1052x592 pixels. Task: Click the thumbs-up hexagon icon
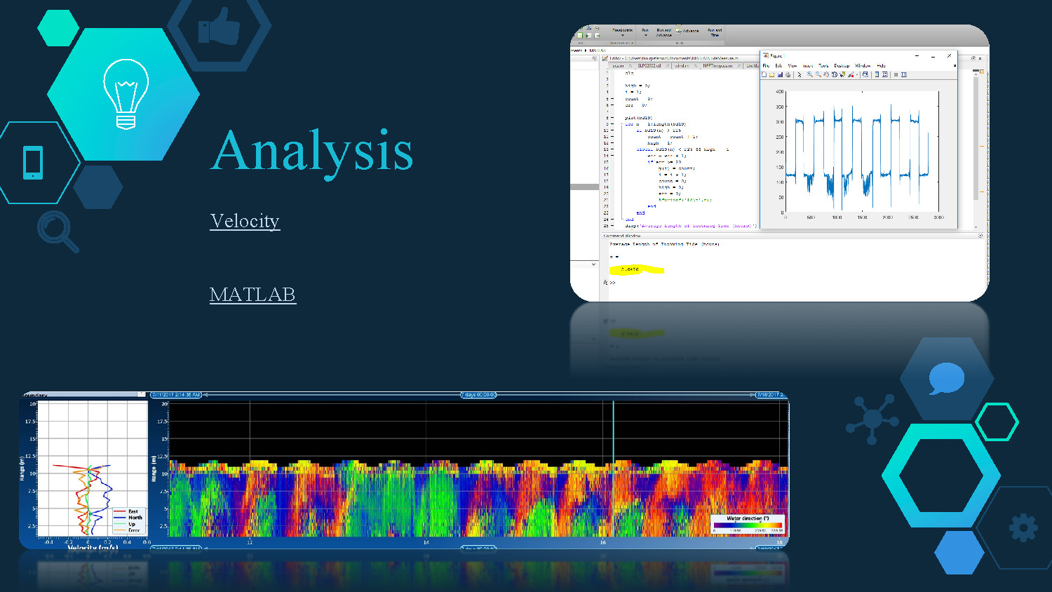coord(219,28)
